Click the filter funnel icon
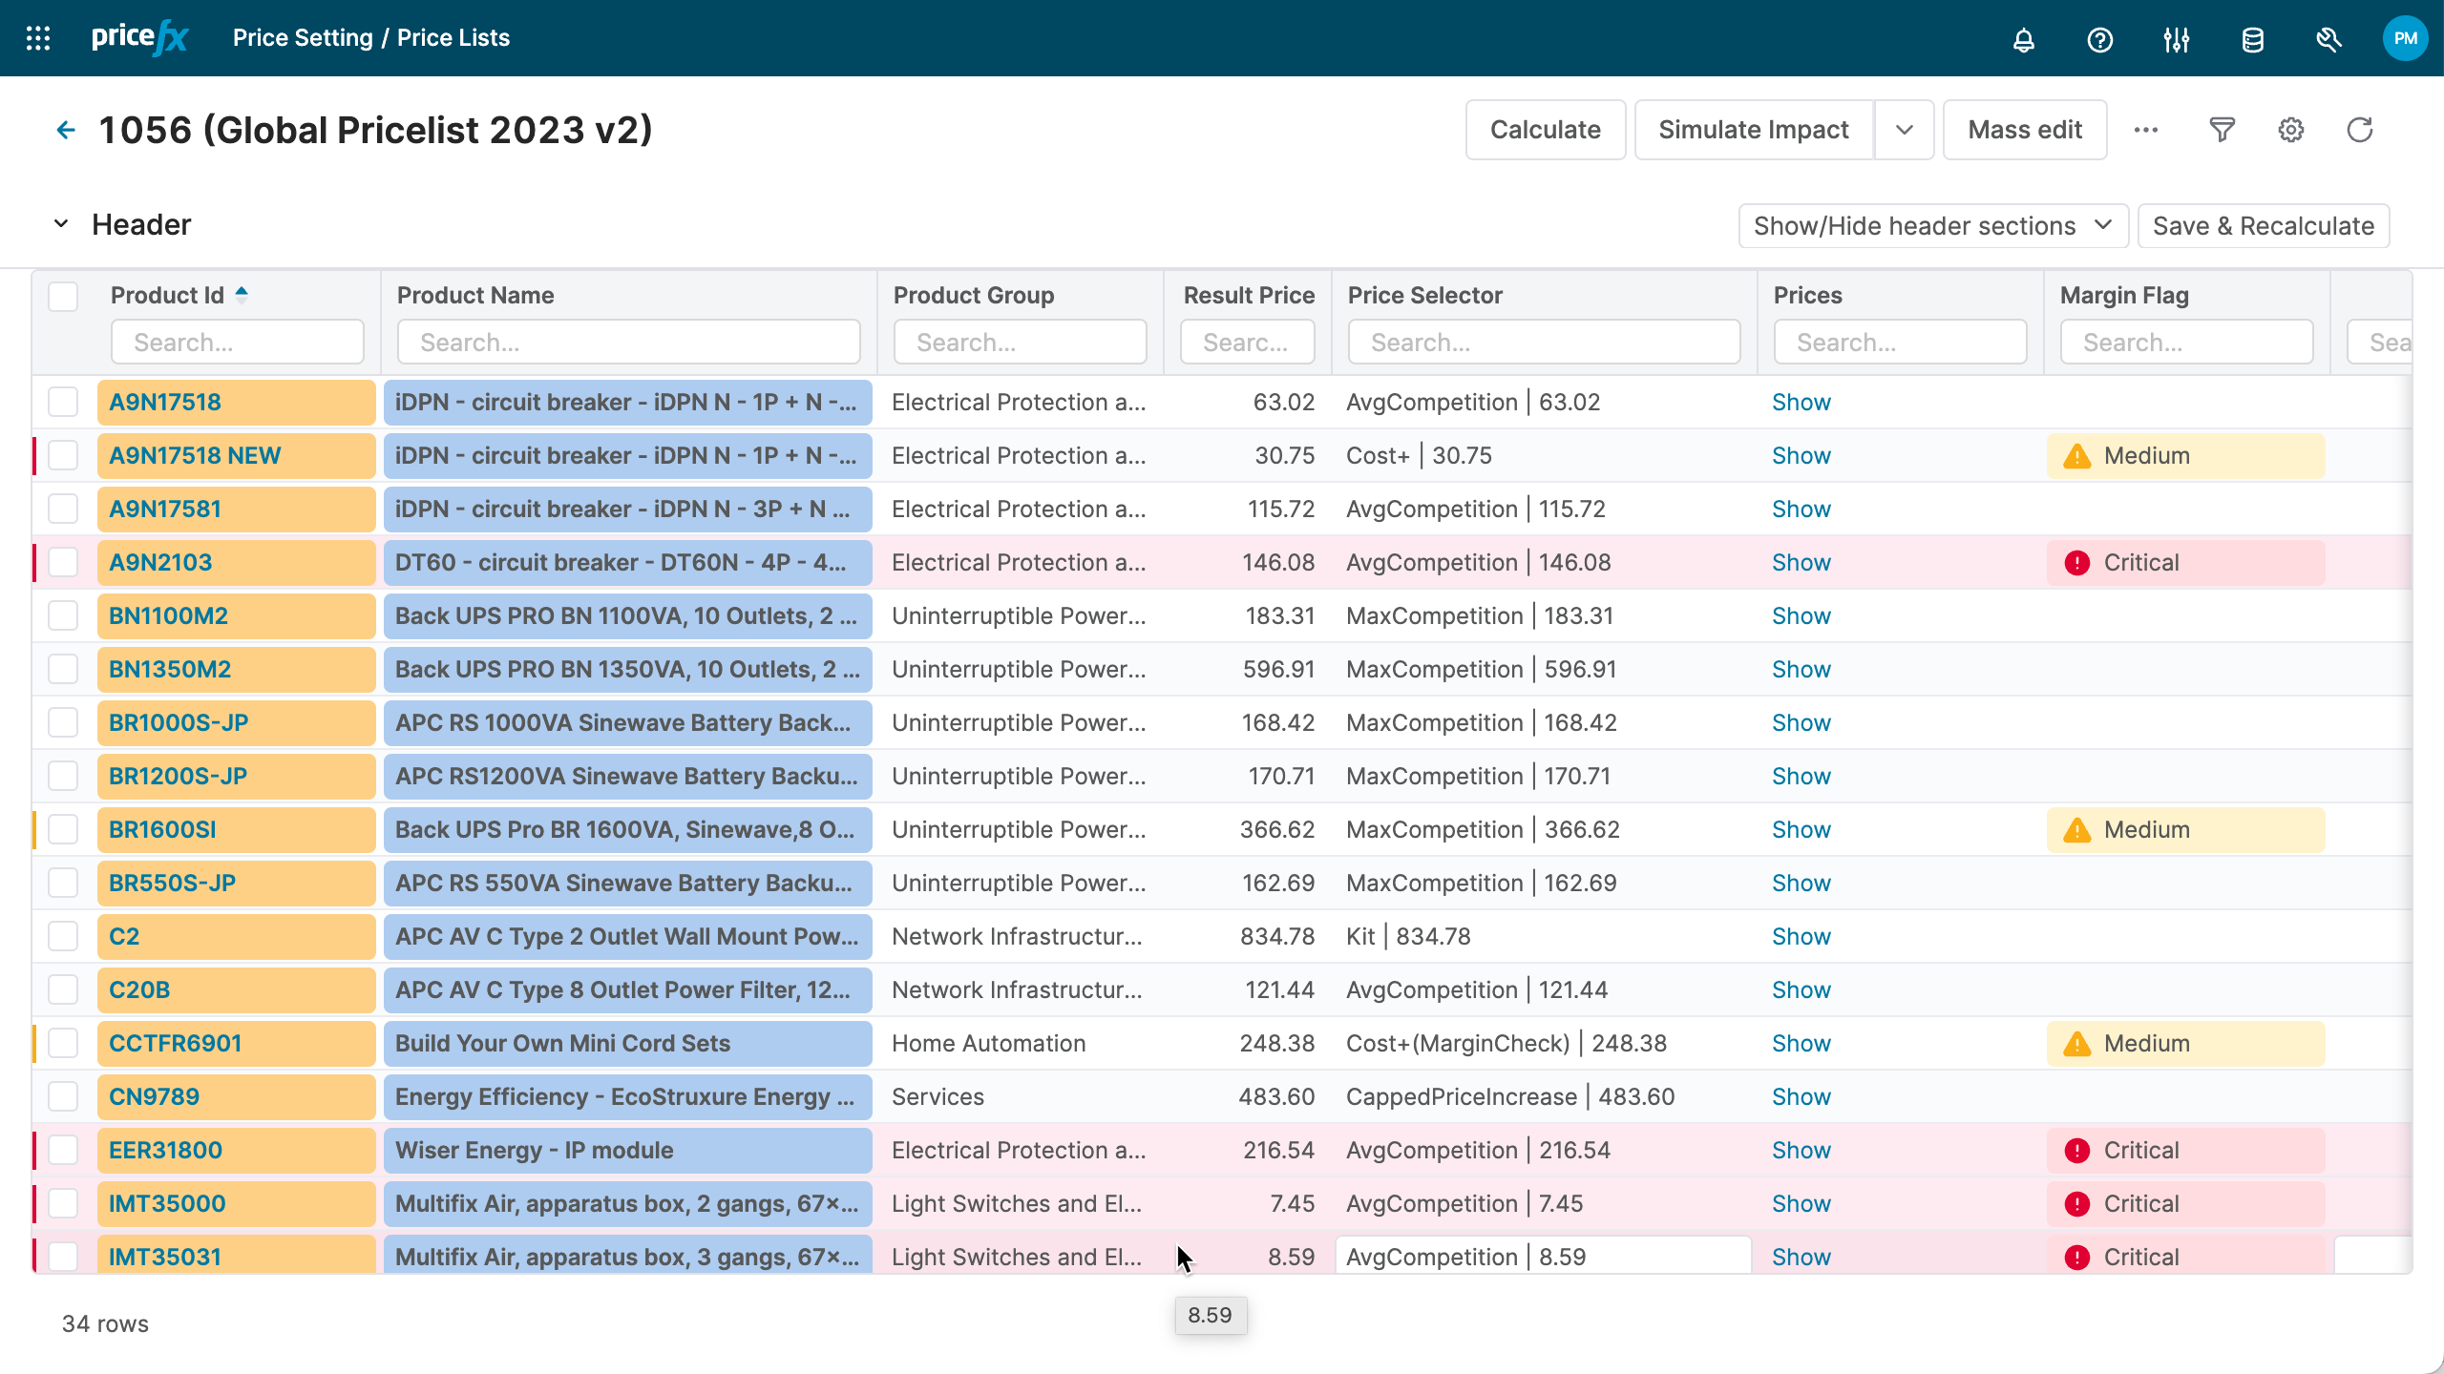2444x1374 pixels. (x=2222, y=130)
